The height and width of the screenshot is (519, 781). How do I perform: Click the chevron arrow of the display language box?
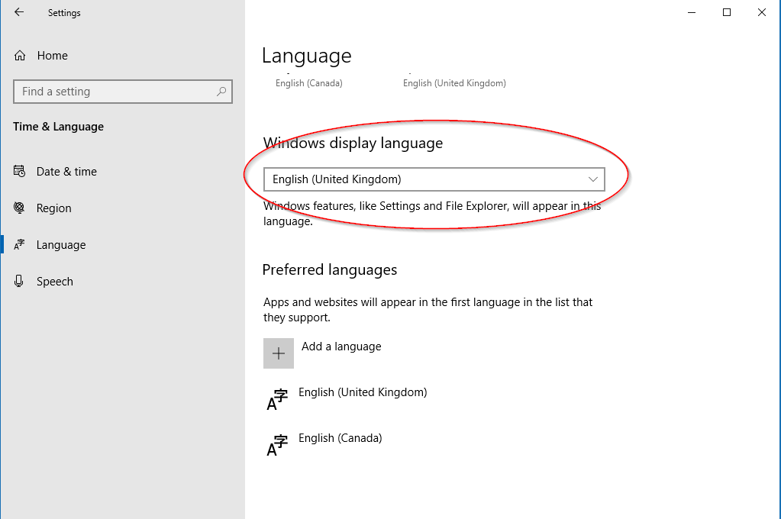[x=592, y=179]
